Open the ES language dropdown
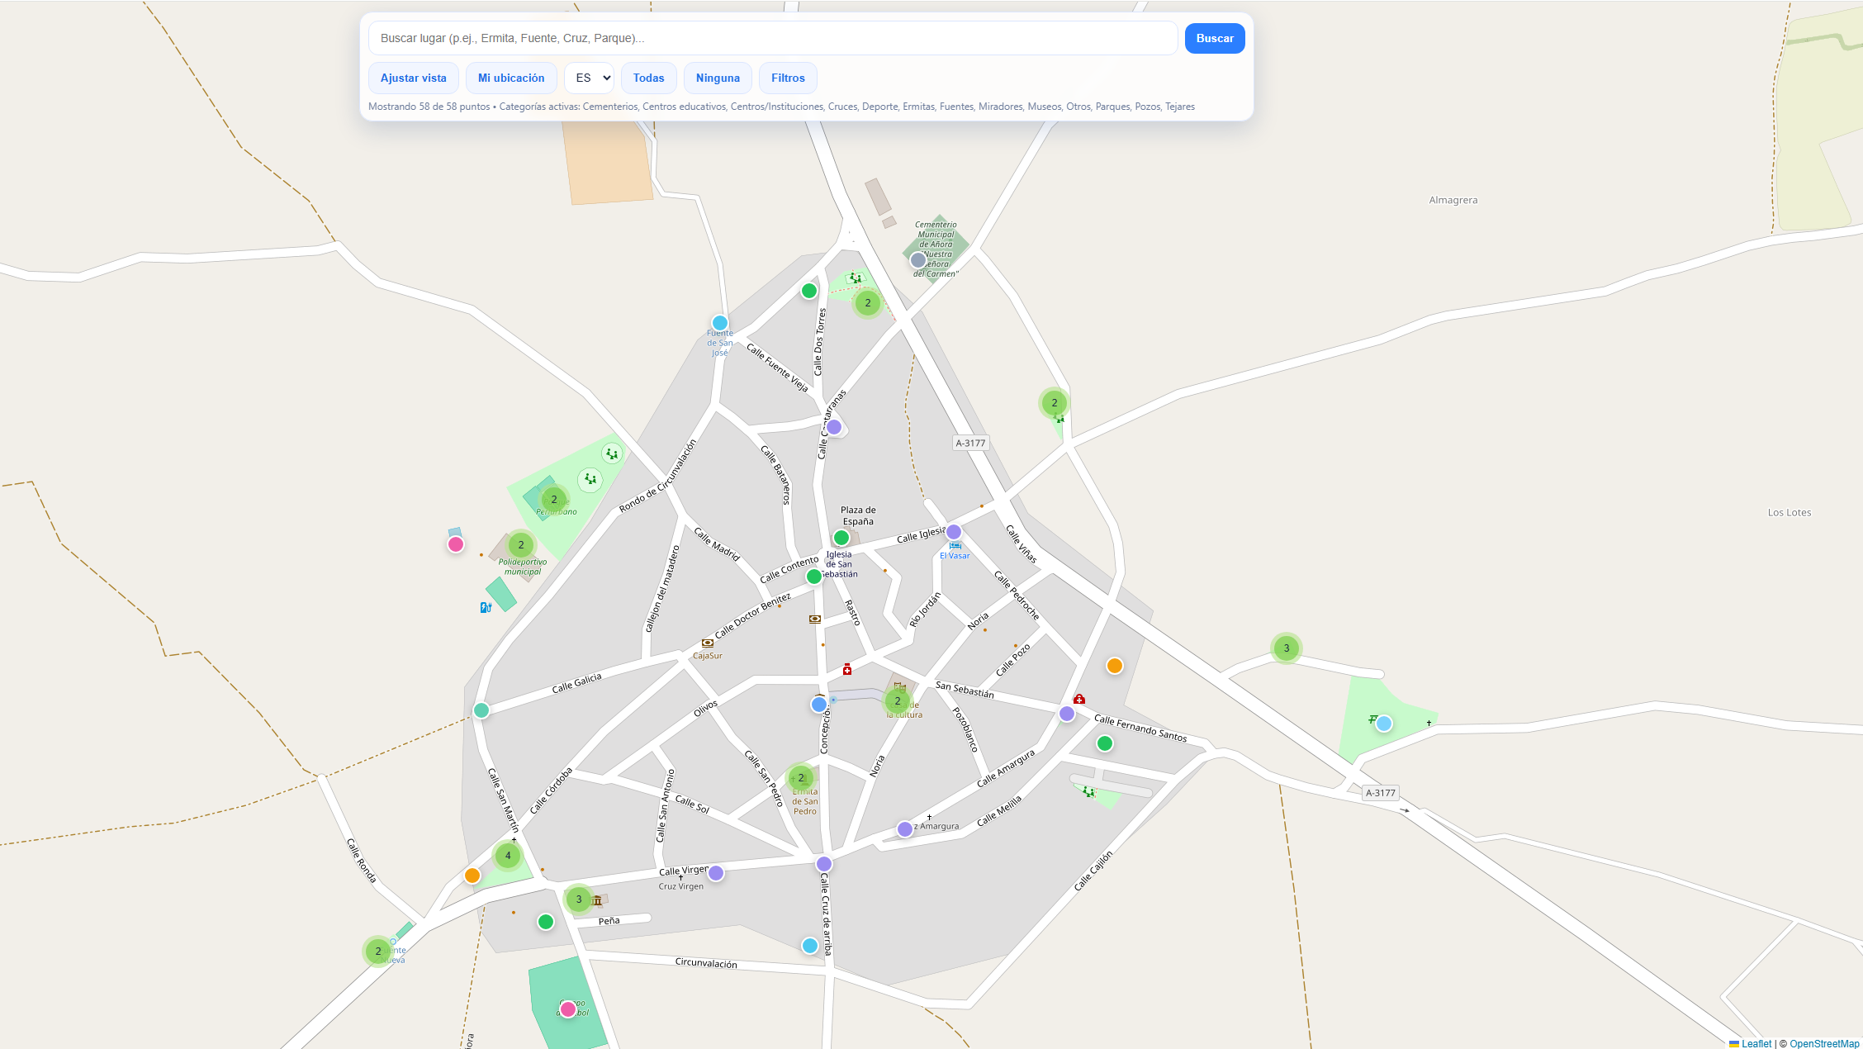The width and height of the screenshot is (1863, 1049). [589, 78]
